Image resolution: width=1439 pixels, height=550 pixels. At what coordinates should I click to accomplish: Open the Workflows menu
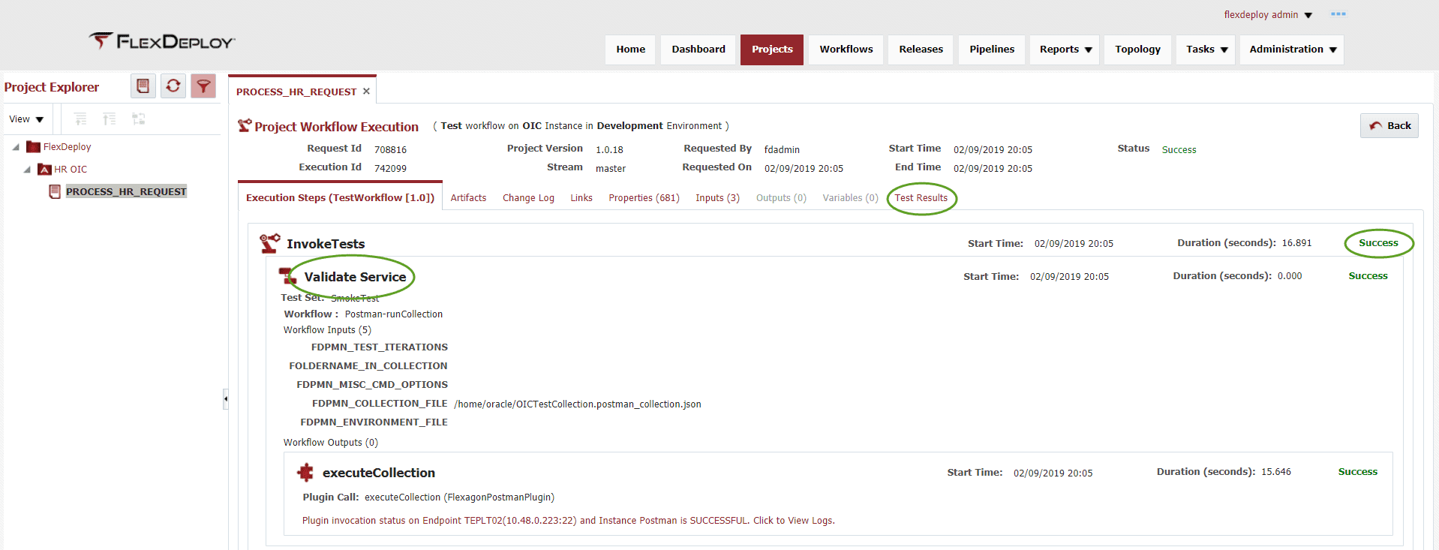pos(846,50)
